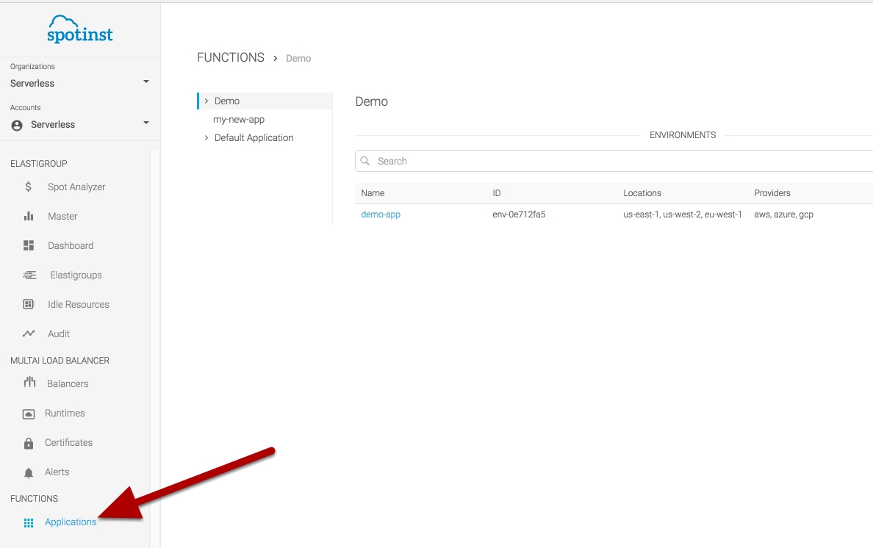
Task: Click the Spotinst logo
Action: (x=80, y=29)
